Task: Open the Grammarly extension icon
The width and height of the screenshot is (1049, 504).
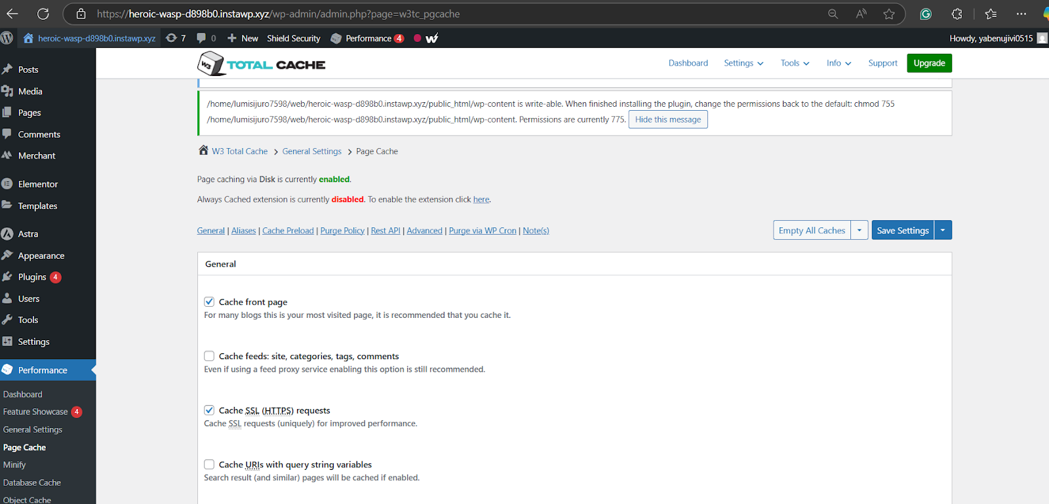Action: [x=926, y=14]
